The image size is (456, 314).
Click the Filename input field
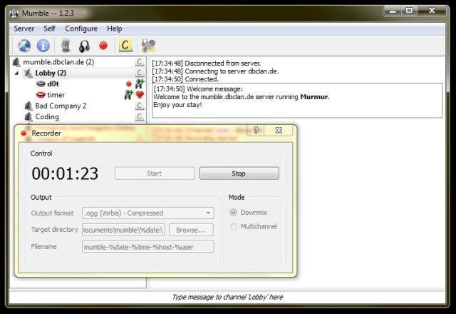(148, 247)
